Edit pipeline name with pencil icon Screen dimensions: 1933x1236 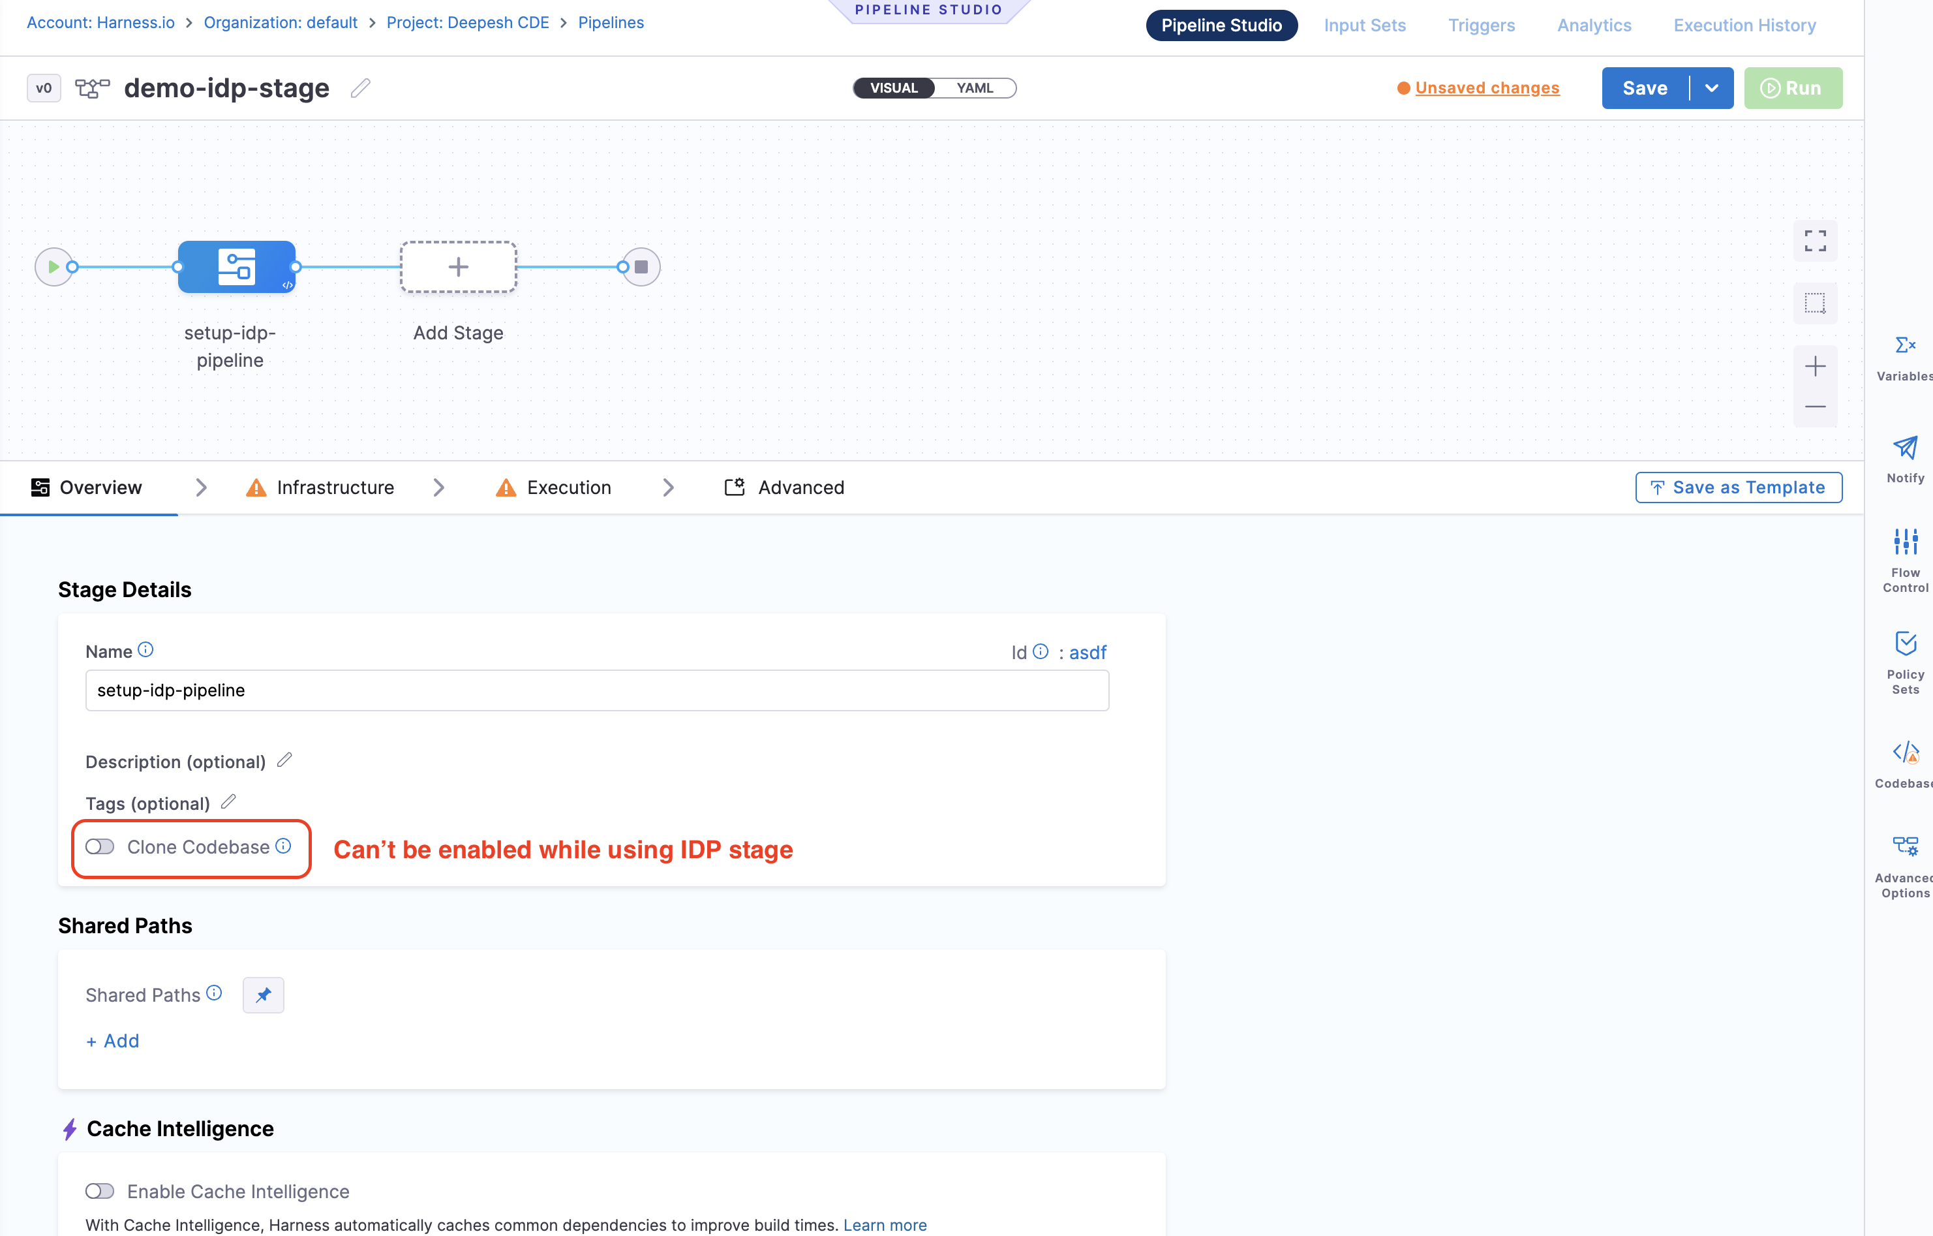(x=360, y=87)
